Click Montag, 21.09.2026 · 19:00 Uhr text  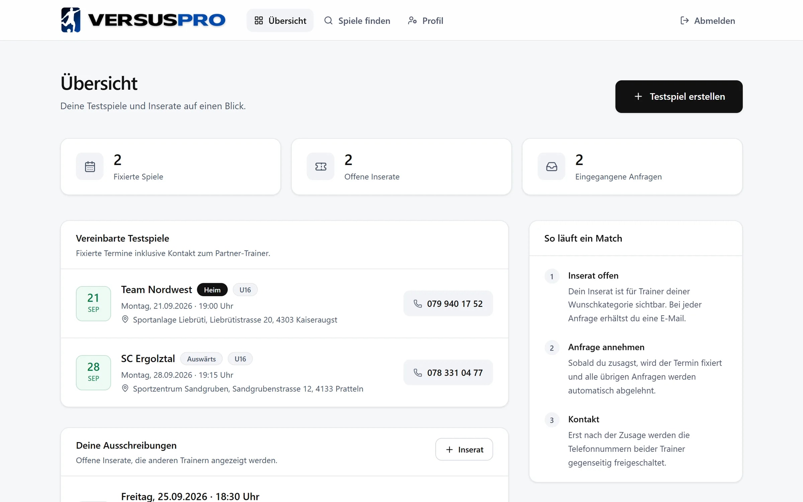[177, 306]
